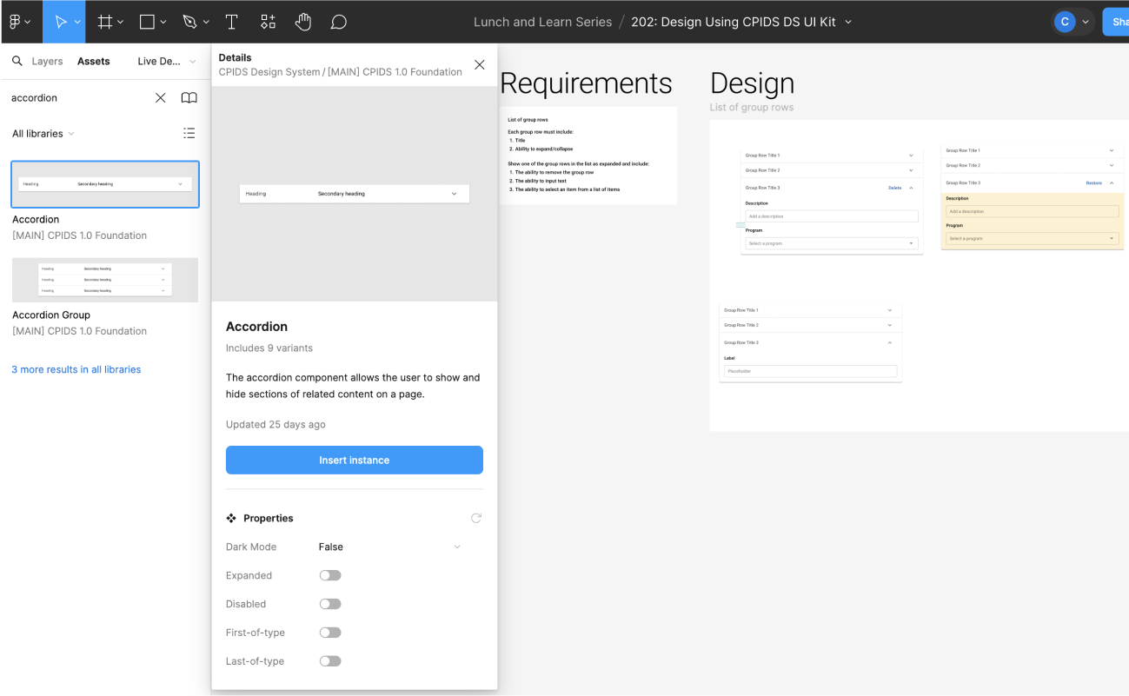Open the file name dropdown arrow

pyautogui.click(x=847, y=22)
